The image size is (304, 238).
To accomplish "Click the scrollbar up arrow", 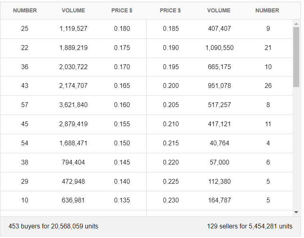I will (296, 24).
